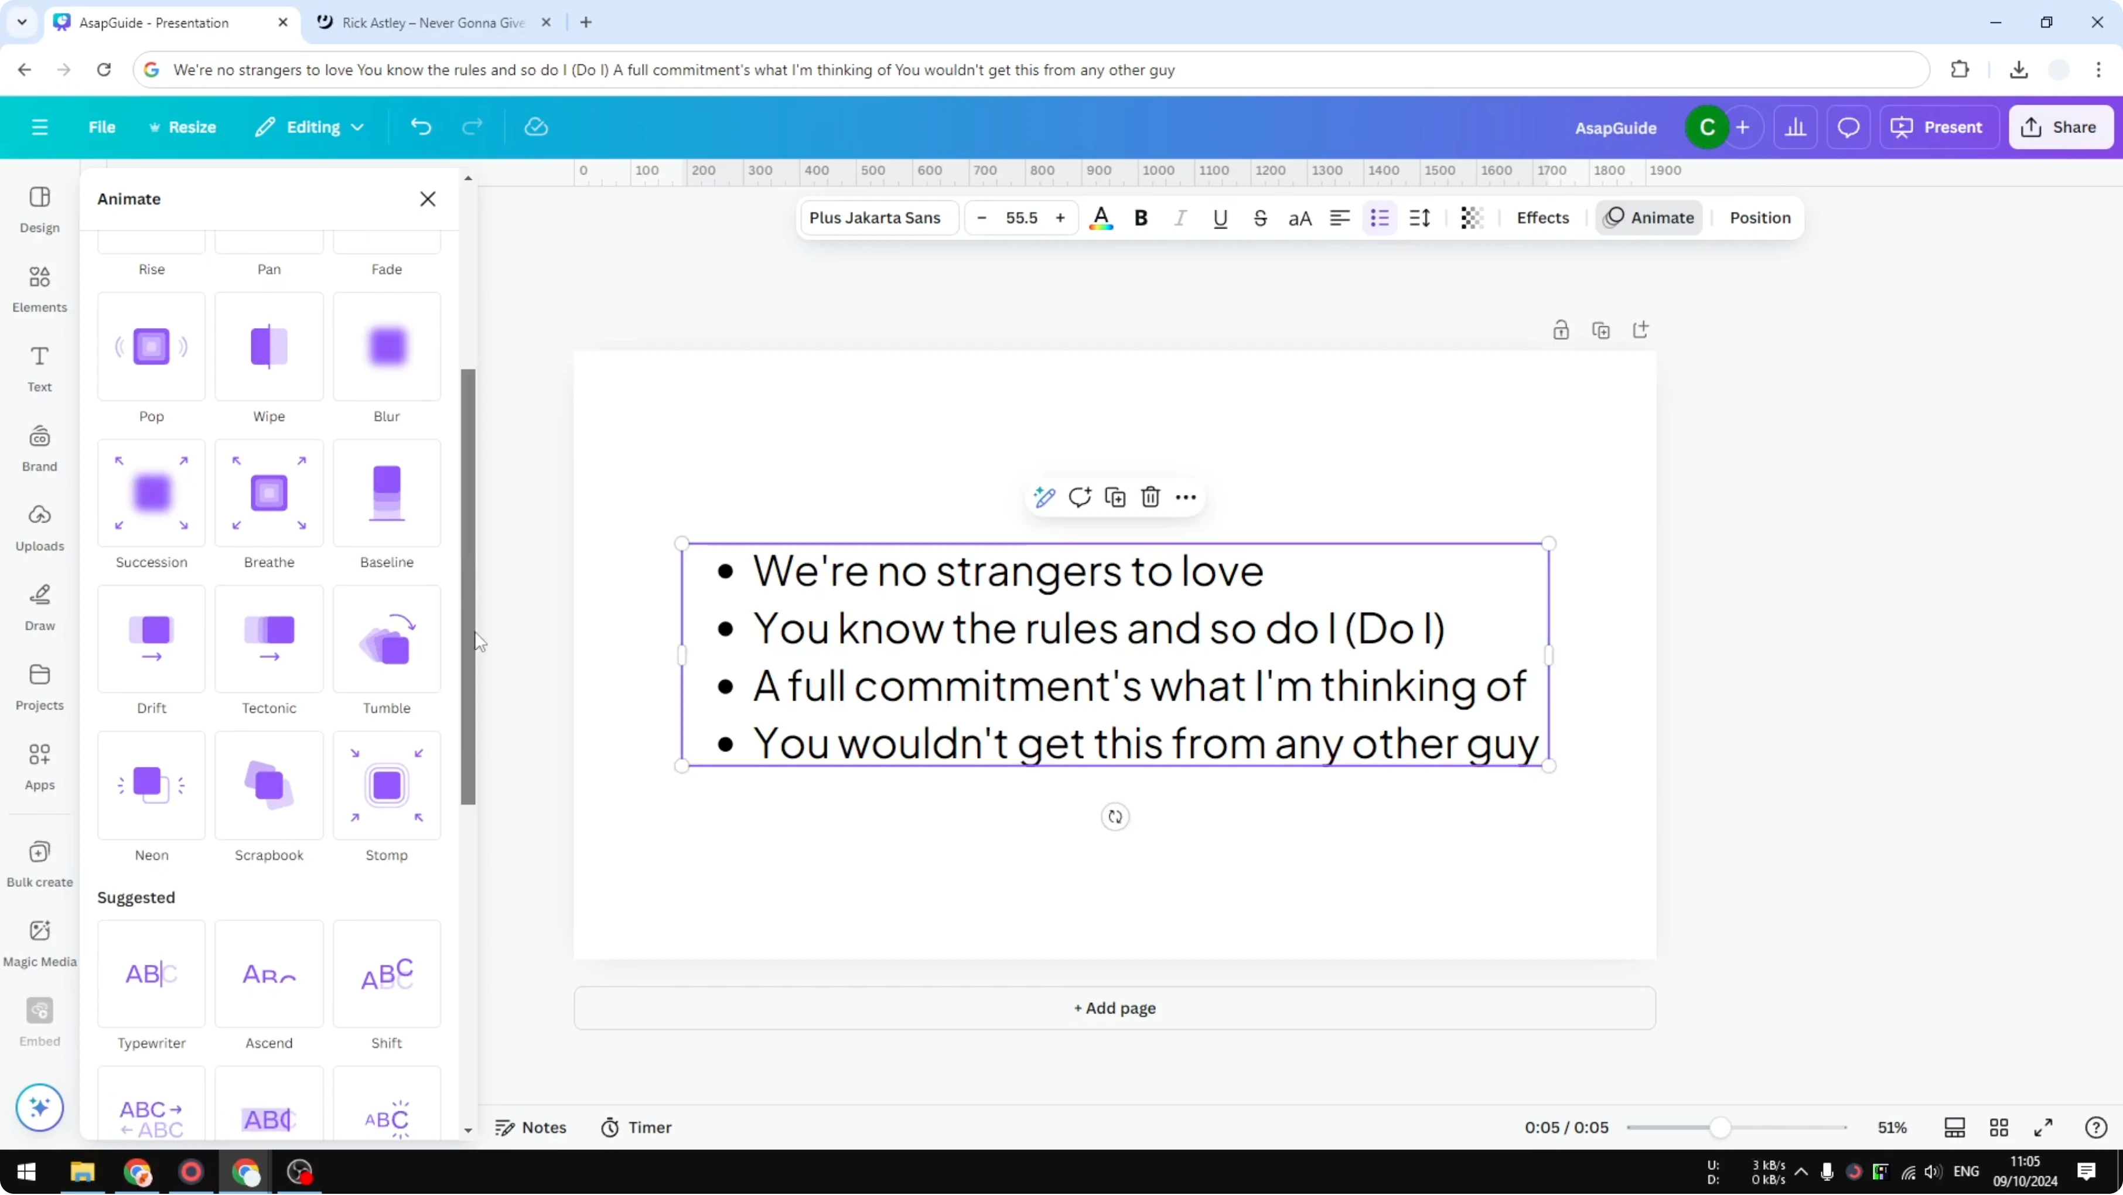
Task: Undo the last action
Action: tap(421, 127)
